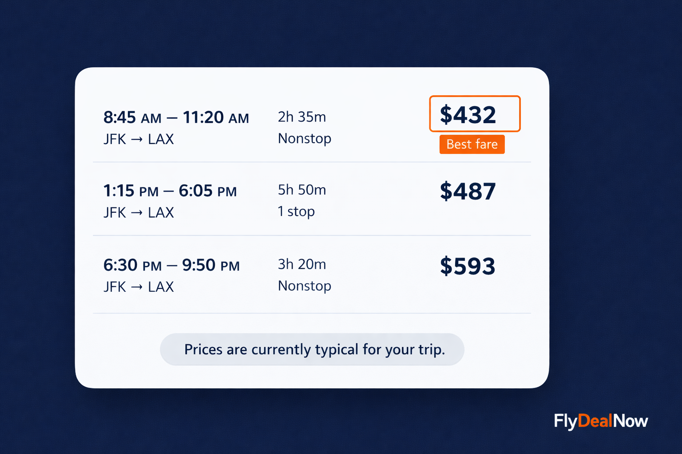
Task: Click the 1 stop label
Action: pyautogui.click(x=296, y=211)
